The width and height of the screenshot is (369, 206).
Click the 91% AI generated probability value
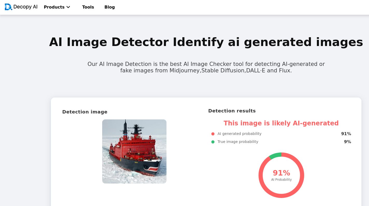tap(346, 134)
